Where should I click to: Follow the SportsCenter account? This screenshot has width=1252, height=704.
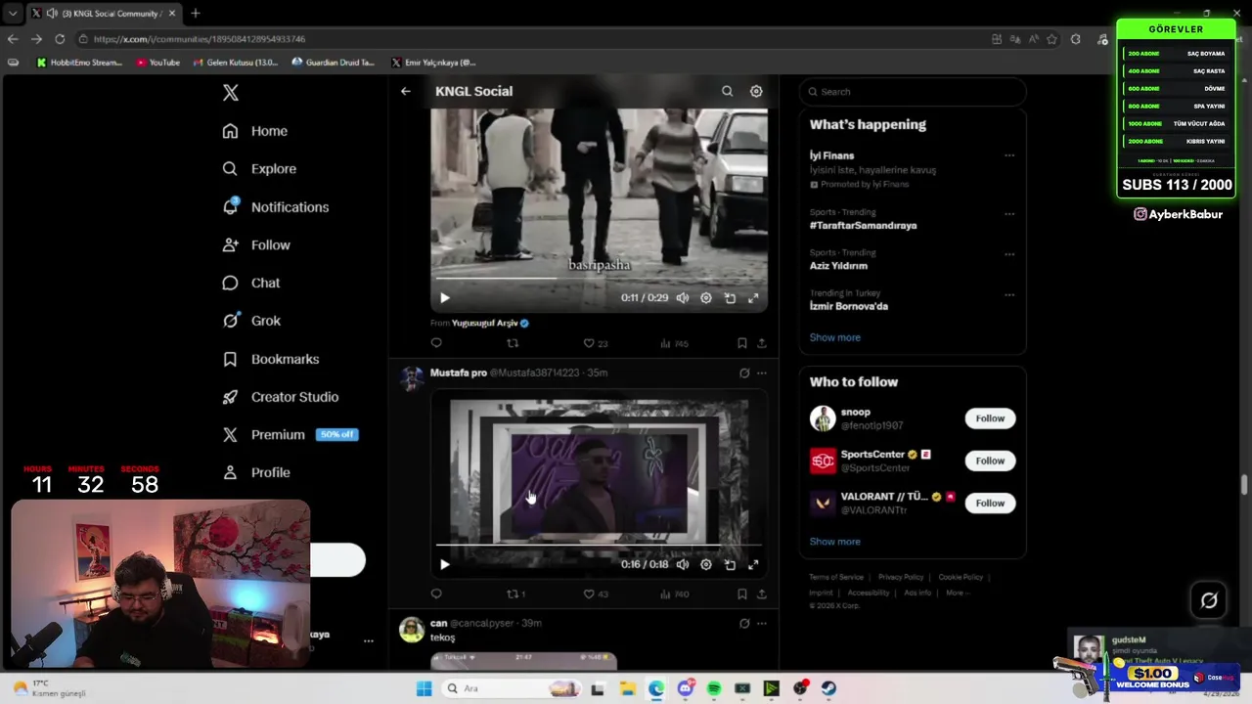click(990, 461)
